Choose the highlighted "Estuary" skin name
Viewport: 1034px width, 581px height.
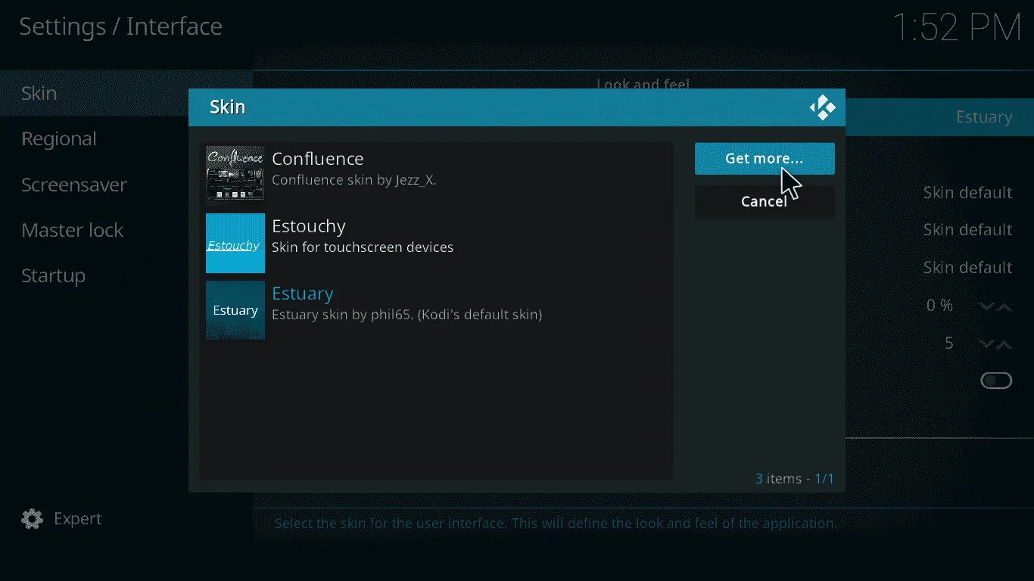(303, 294)
